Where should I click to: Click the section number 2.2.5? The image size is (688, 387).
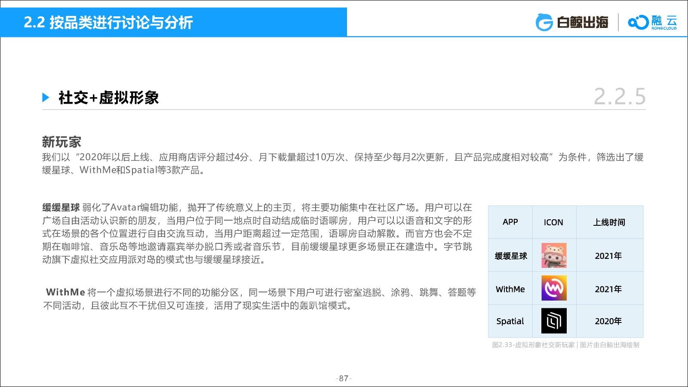pos(620,96)
